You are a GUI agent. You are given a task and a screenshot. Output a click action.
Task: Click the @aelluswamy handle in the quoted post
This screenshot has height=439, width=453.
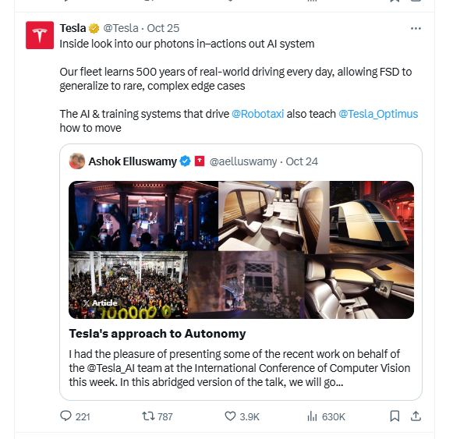click(243, 161)
